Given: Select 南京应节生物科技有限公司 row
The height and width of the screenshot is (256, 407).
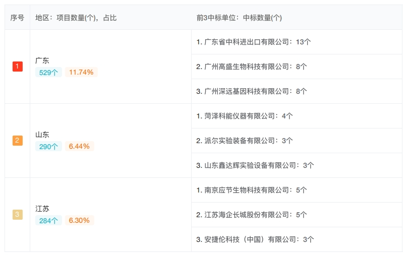Looking at the screenshot, I should point(297,190).
